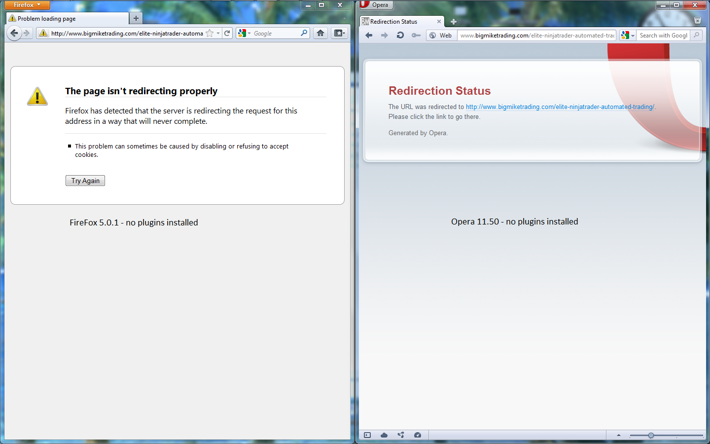Open the Firefox application menu
Image resolution: width=710 pixels, height=444 pixels.
[x=28, y=5]
